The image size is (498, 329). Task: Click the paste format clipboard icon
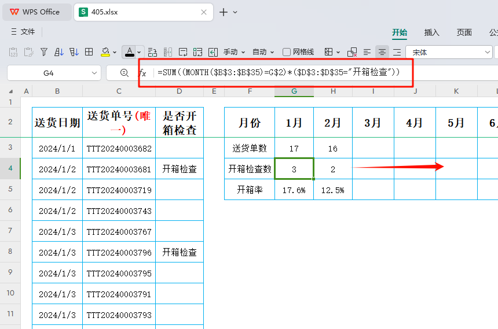coord(29,52)
